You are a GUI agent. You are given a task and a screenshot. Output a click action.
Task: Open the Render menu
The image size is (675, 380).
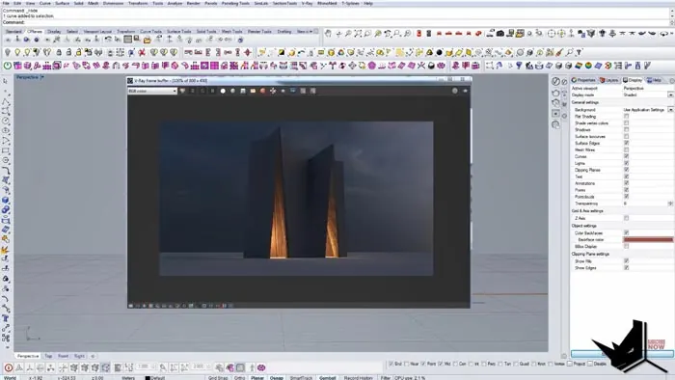pos(193,3)
